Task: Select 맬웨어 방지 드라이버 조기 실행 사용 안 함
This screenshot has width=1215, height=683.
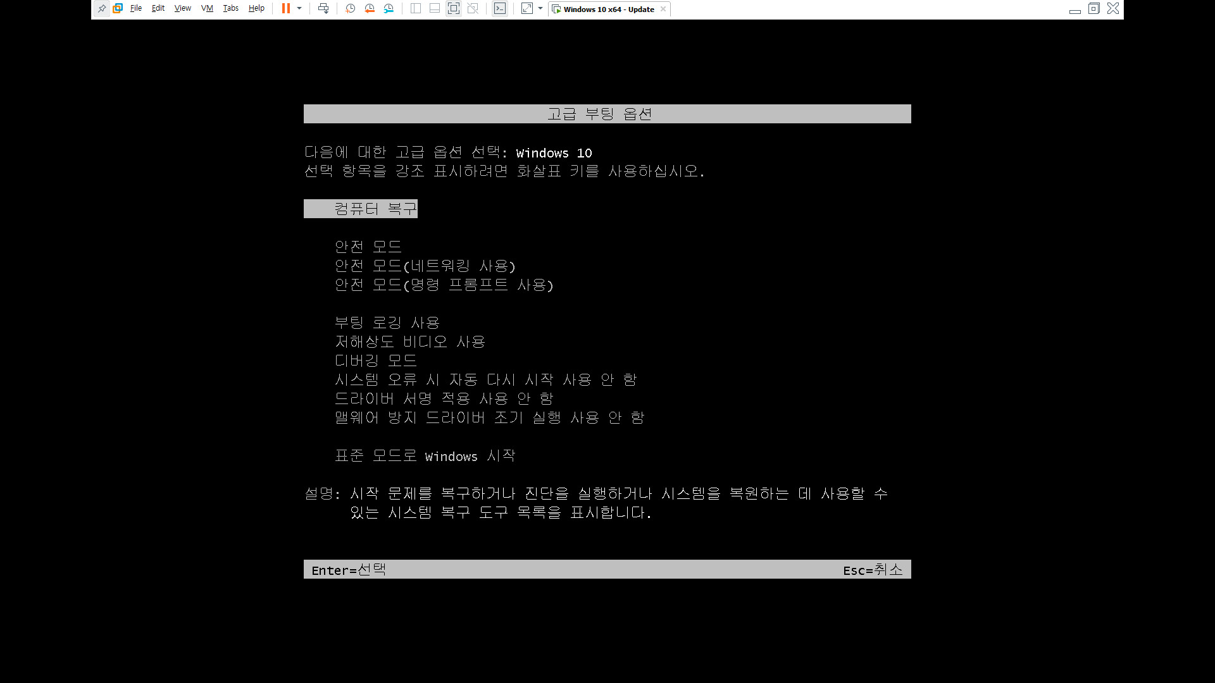Action: [490, 417]
